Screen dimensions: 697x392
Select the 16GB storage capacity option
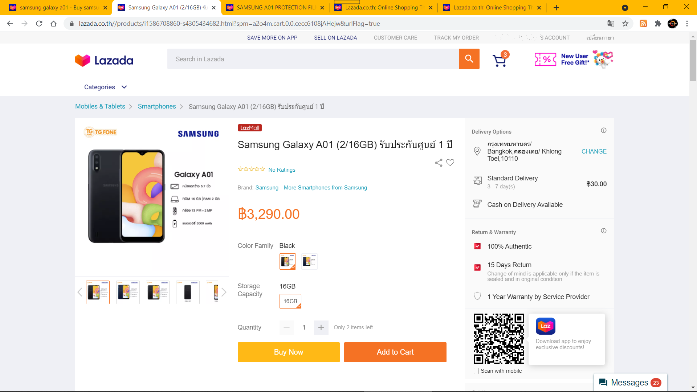coord(290,301)
